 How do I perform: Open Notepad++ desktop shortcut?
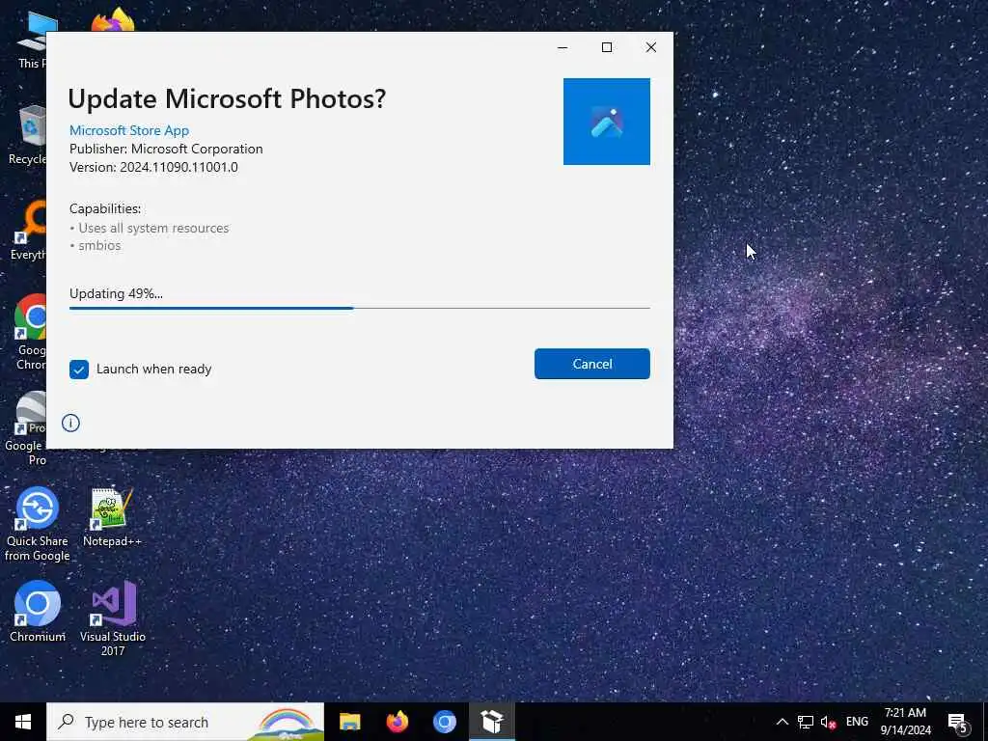[112, 517]
